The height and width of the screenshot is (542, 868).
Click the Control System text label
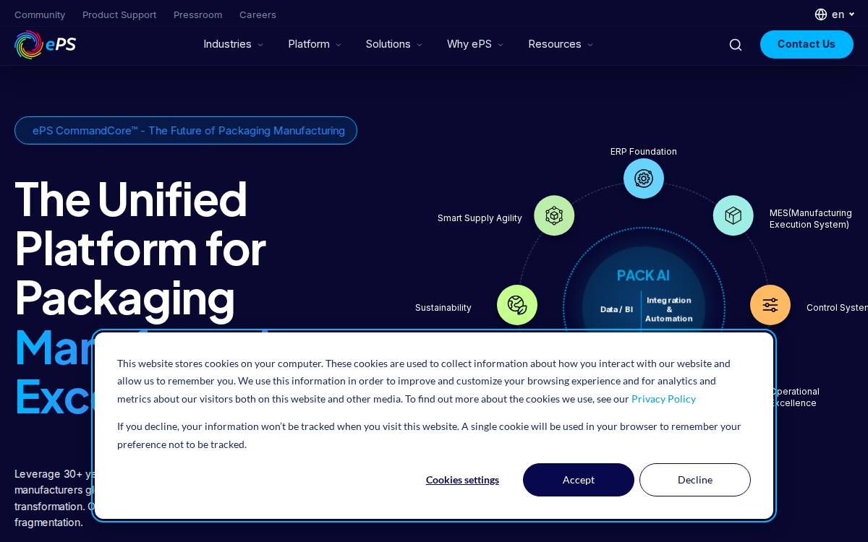point(837,308)
